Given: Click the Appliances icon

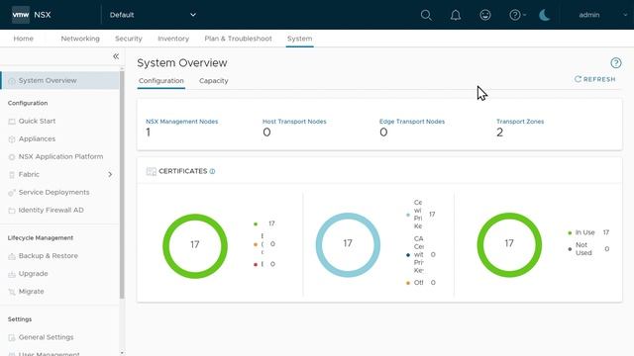Looking at the screenshot, I should pos(12,139).
